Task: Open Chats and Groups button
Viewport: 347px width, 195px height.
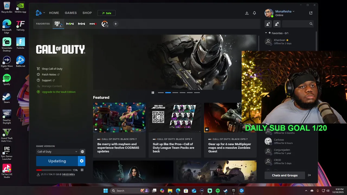Action: point(285,175)
